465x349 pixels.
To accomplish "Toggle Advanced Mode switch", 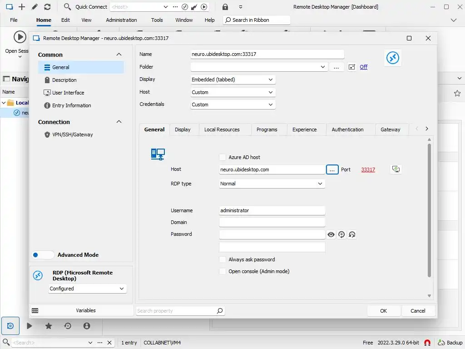I will pyautogui.click(x=43, y=254).
